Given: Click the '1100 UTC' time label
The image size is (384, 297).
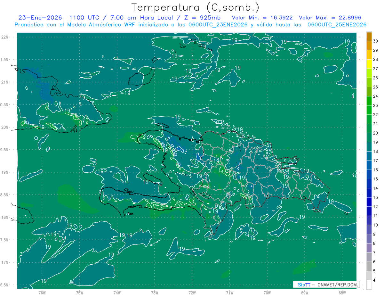Looking at the screenshot, I should (84, 18).
